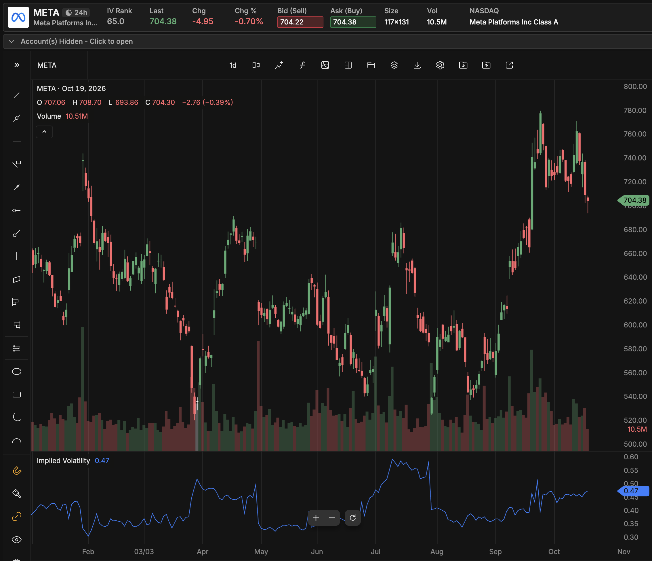Click the export chart folder icon
The image size is (652, 561).
tap(486, 65)
